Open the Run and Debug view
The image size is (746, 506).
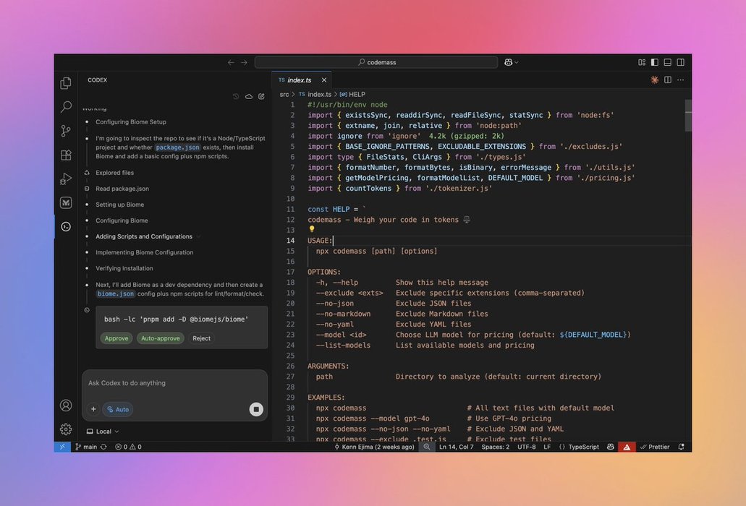tap(66, 179)
